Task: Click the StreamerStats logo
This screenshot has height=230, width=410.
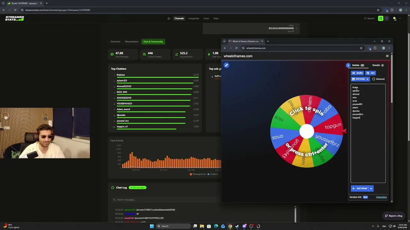Action: [14, 19]
